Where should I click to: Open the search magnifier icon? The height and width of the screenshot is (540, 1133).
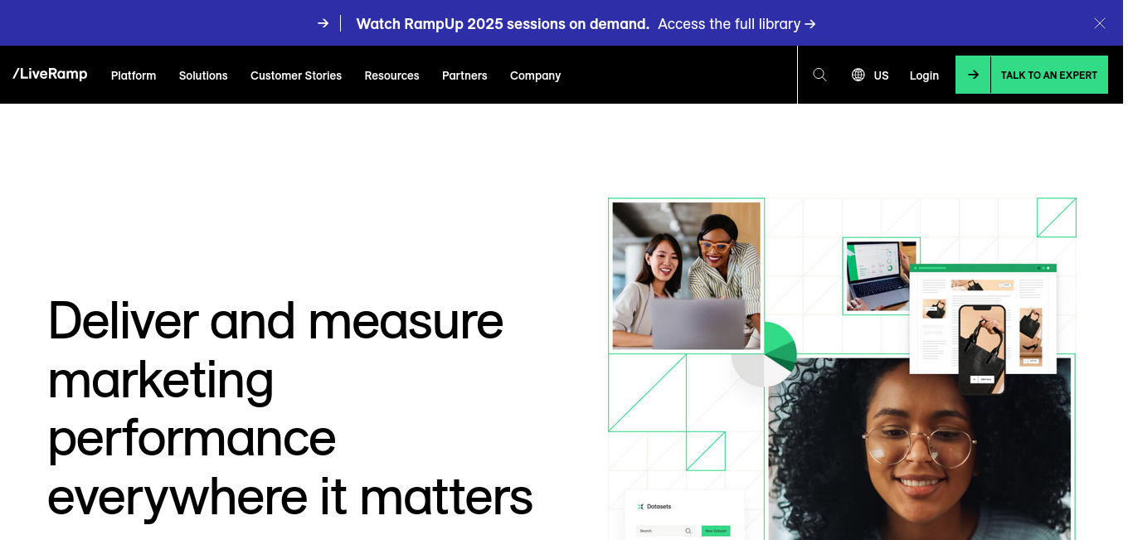819,75
